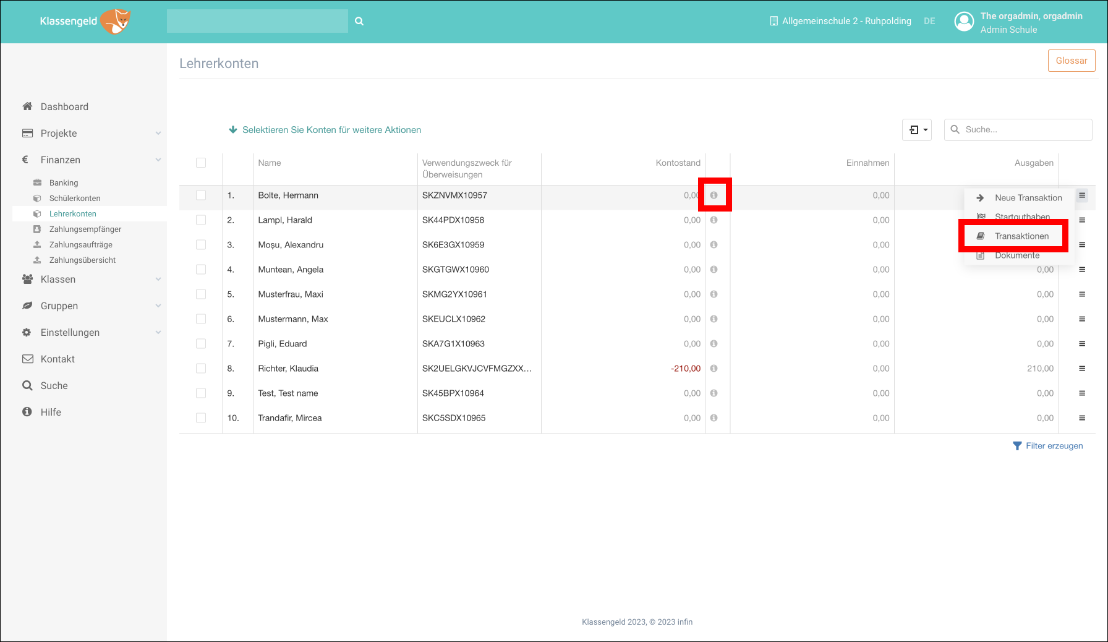Open hamburger menu for Richter, Klaudia row
The width and height of the screenshot is (1108, 642).
[1082, 369]
